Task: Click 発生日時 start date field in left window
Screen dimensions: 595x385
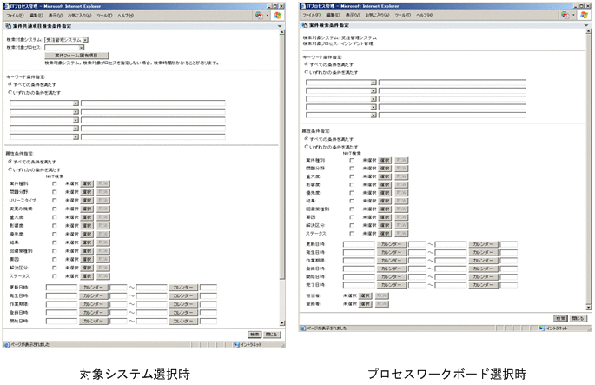Action: tap(62, 295)
